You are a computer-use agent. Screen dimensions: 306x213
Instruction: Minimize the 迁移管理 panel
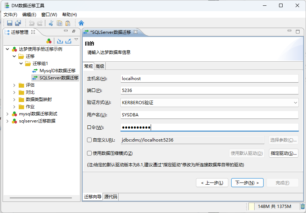click(x=66, y=31)
